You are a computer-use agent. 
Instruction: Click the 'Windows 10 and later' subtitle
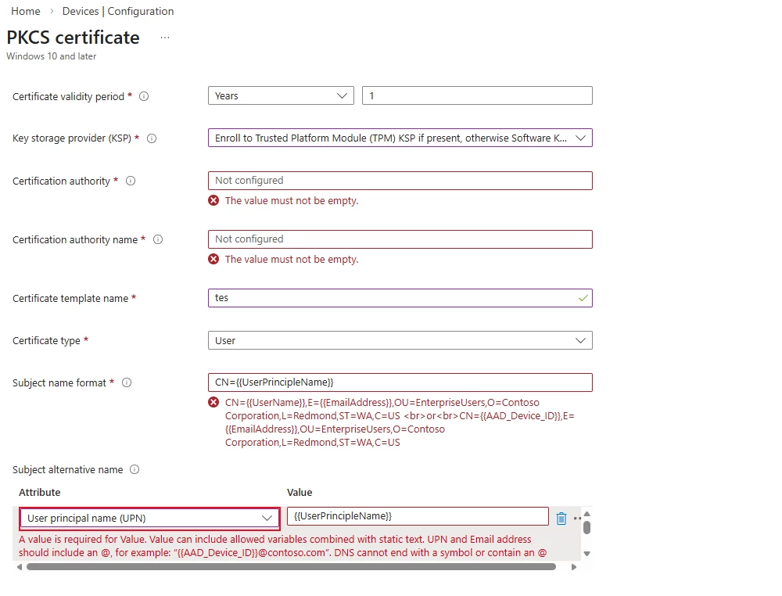point(52,56)
